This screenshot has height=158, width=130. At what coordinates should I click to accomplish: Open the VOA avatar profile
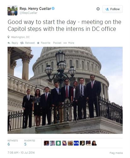pos(76,143)
